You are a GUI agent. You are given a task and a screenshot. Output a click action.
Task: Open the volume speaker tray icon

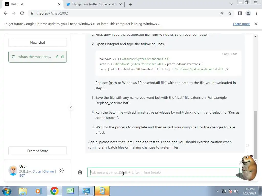point(236,191)
